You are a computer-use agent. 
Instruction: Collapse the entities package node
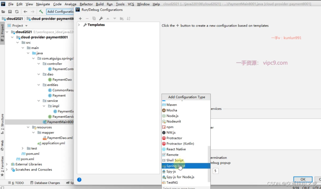[x=39, y=85]
